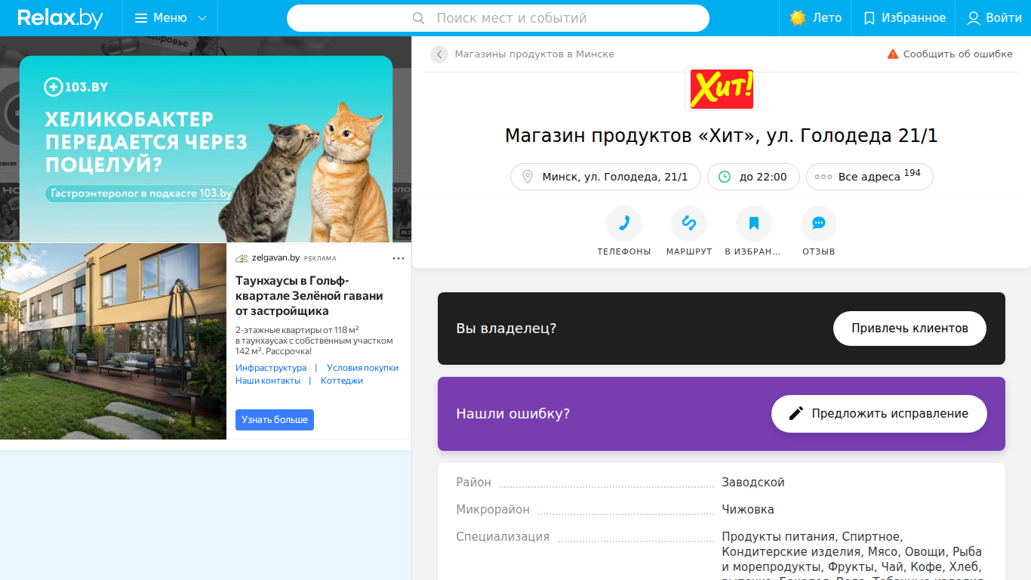Click the Сообщить об ошибке link
This screenshot has height=580, width=1031.
pos(949,54)
